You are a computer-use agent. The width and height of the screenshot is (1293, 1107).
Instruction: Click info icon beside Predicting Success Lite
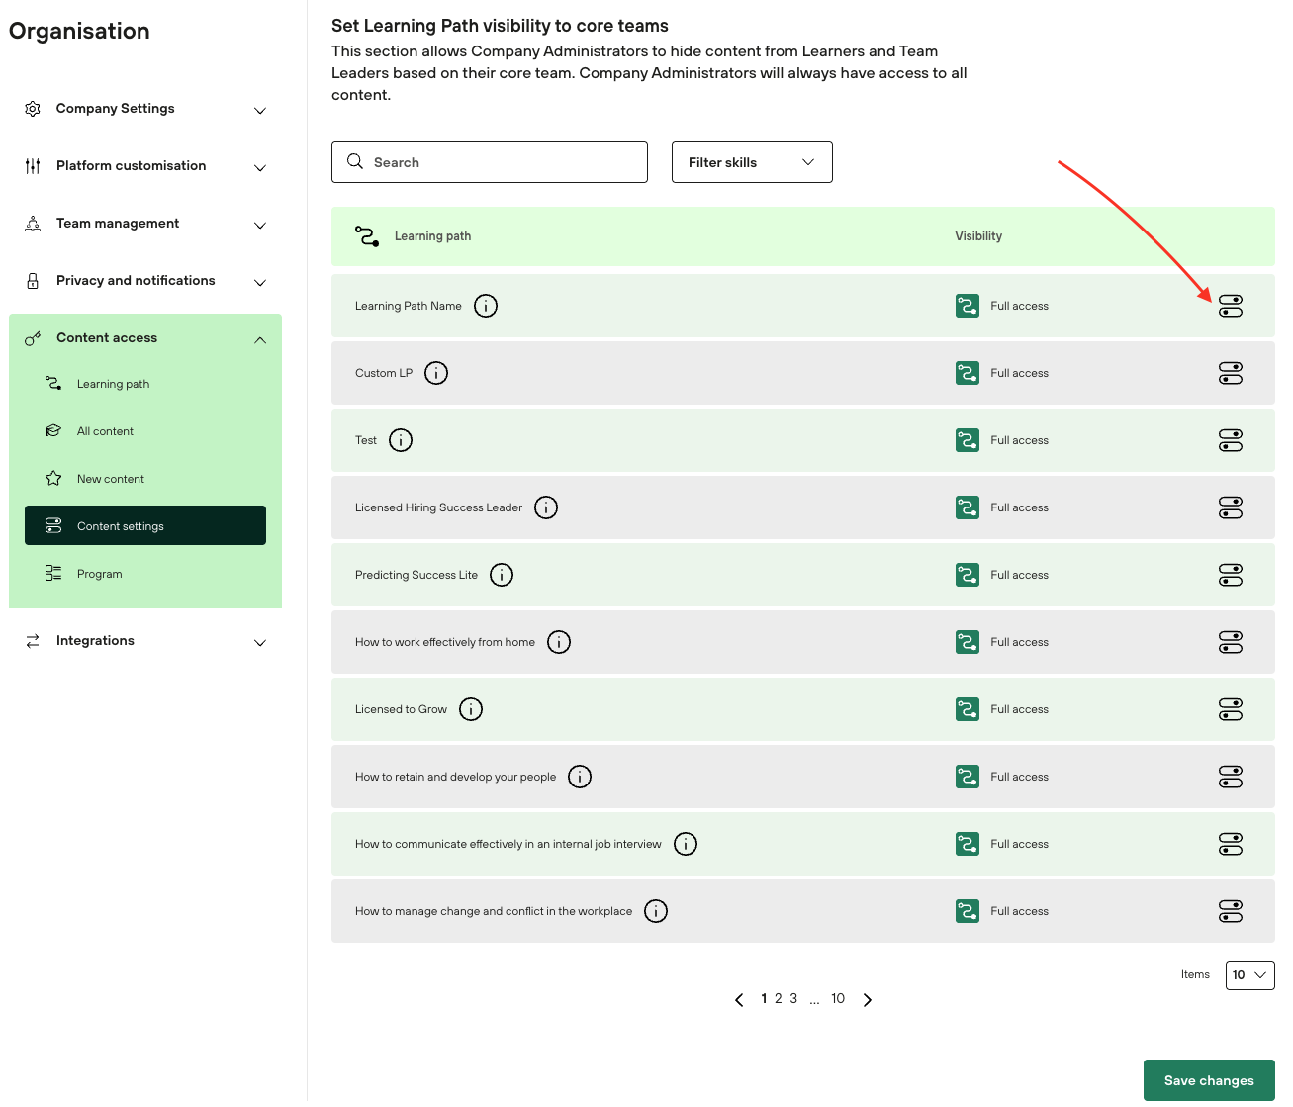502,575
